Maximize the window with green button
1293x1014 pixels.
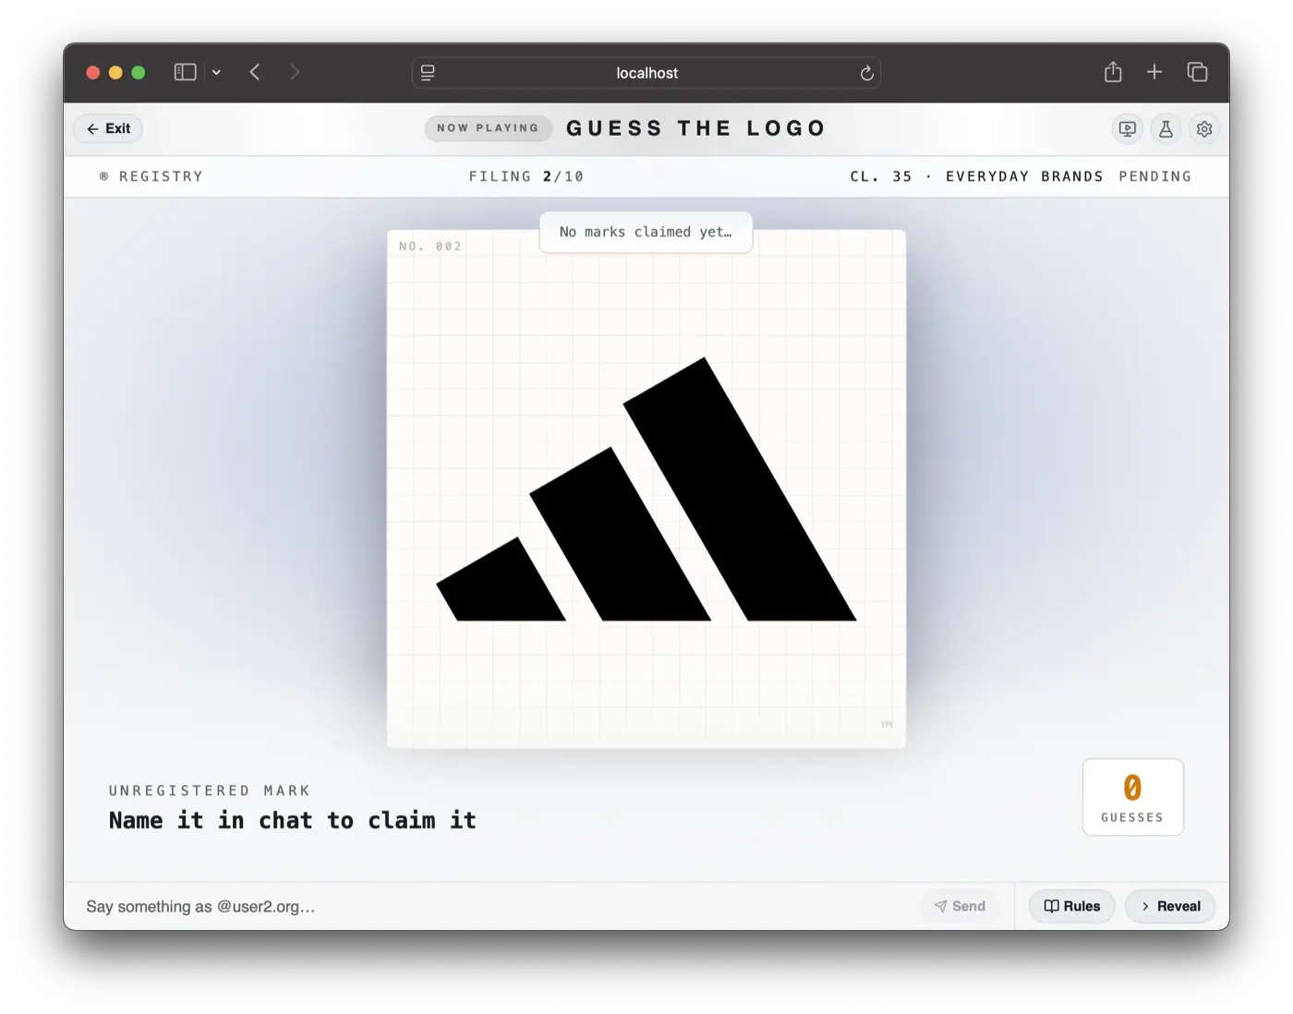(139, 72)
